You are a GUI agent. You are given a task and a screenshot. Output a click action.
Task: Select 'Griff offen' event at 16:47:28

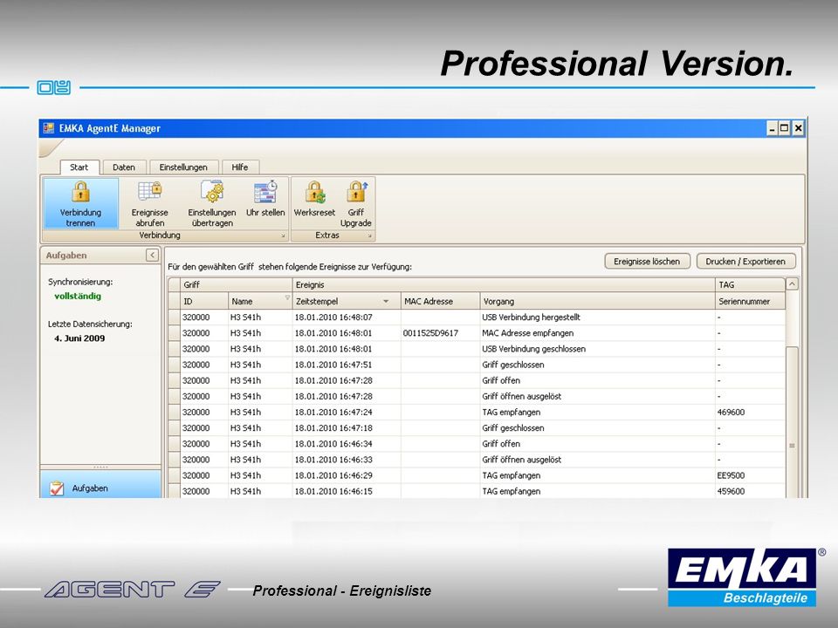point(477,381)
